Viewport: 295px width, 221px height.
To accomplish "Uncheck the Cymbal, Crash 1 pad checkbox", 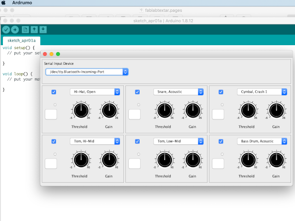I will pos(221,92).
